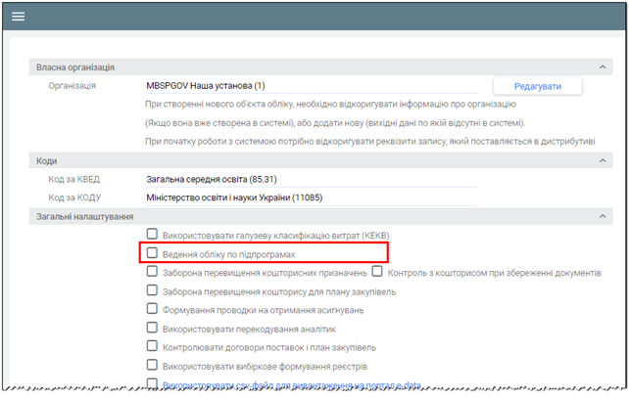Screen dimensions: 629x397
Task: Collapse the Загальні налаштування section chevron
Action: click(x=604, y=215)
